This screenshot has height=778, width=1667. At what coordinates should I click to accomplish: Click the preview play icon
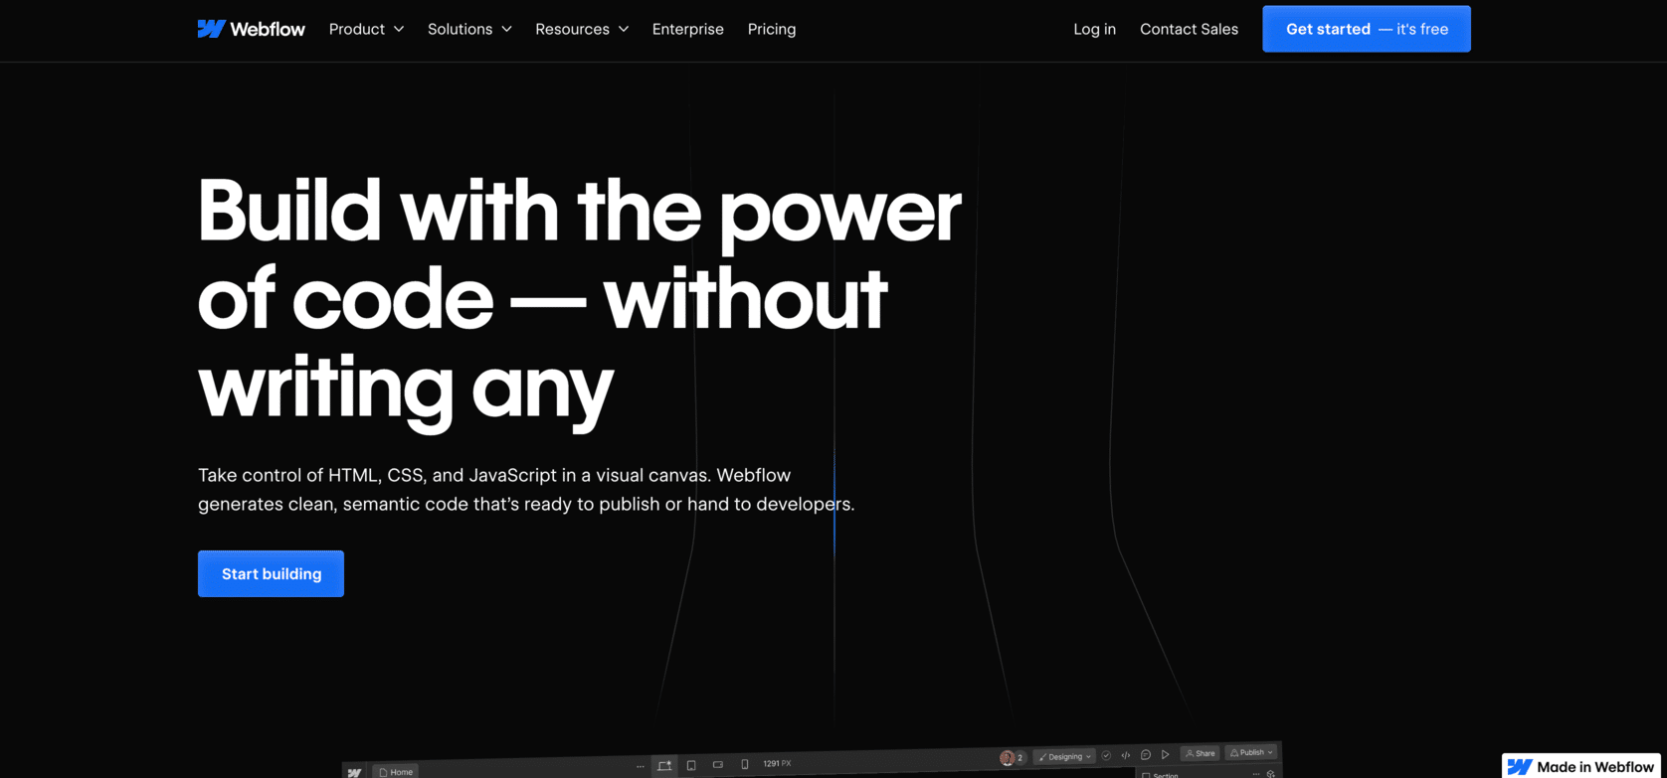click(x=1165, y=754)
